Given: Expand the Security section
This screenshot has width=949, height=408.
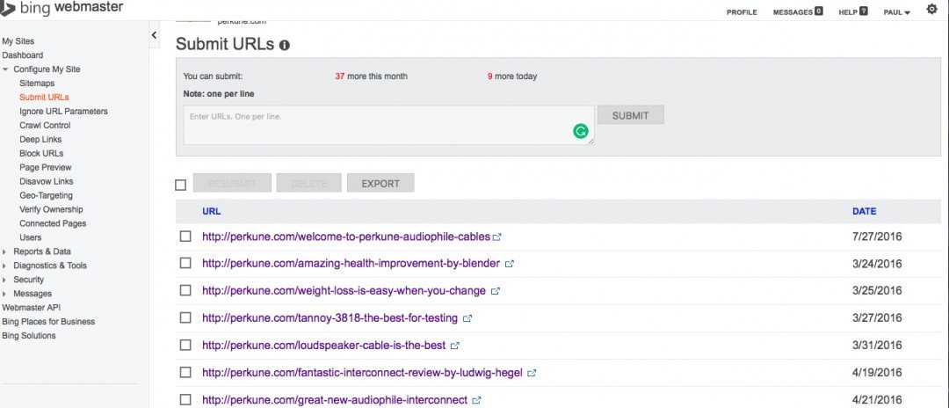Looking at the screenshot, I should click(5, 280).
